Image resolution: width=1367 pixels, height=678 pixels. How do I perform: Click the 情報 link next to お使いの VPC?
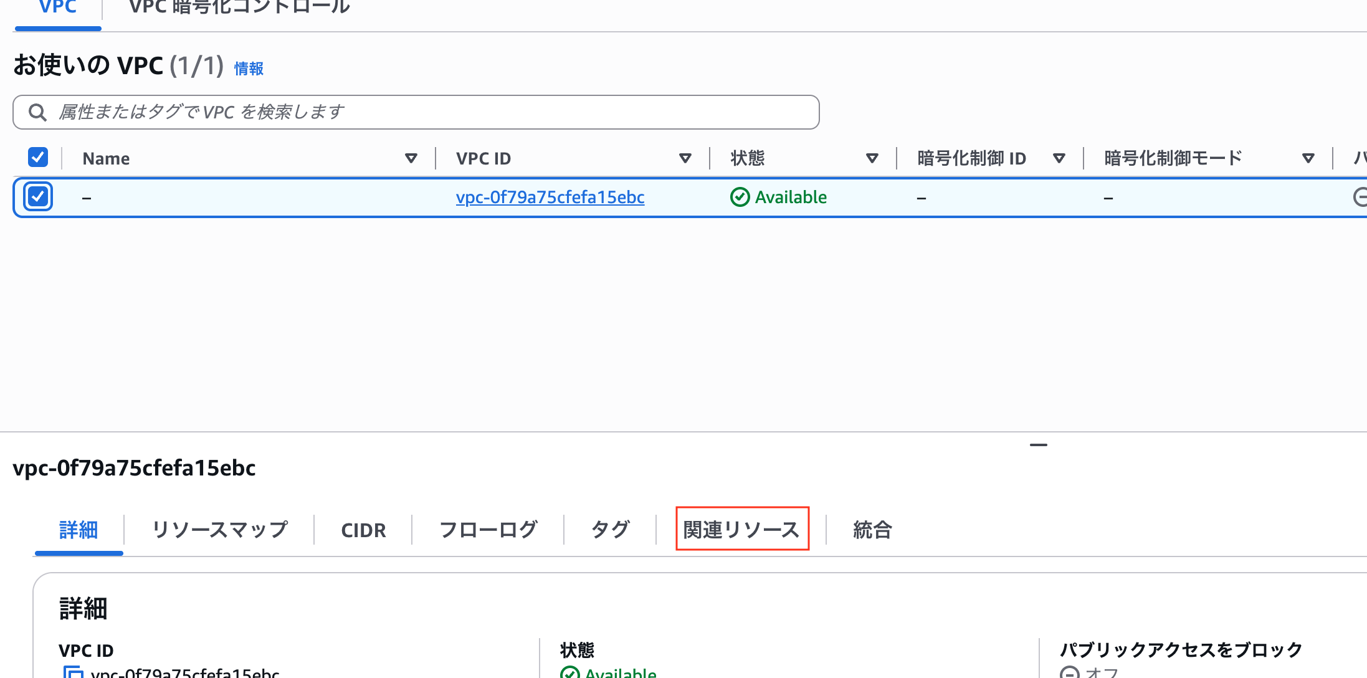point(249,69)
